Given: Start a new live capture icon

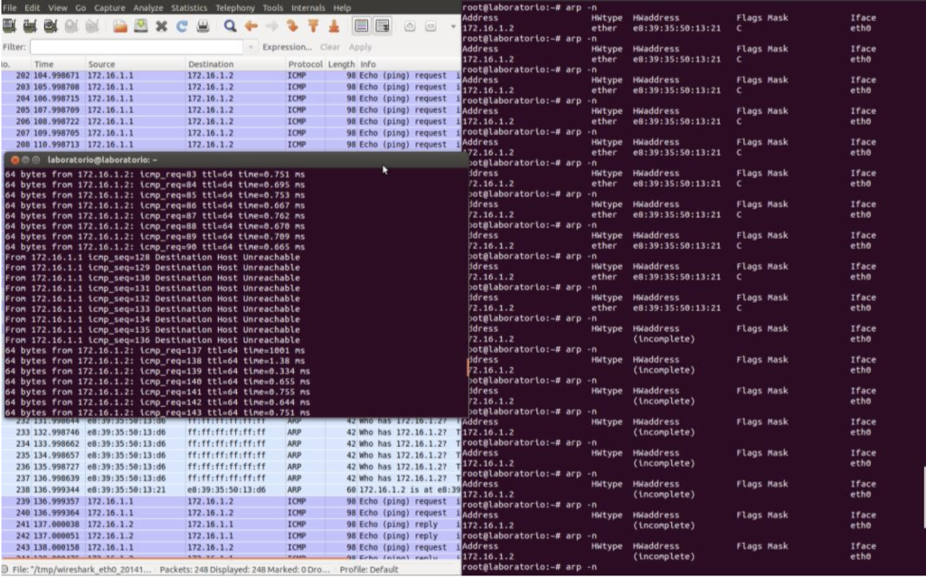Looking at the screenshot, I should pyautogui.click(x=51, y=26).
